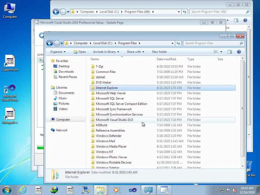This screenshot has height=195, width=260.
Task: Open the Documents library
Action: coord(66,93)
